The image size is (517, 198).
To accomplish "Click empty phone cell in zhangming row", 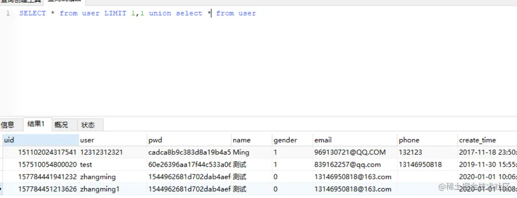I will 427,177.
